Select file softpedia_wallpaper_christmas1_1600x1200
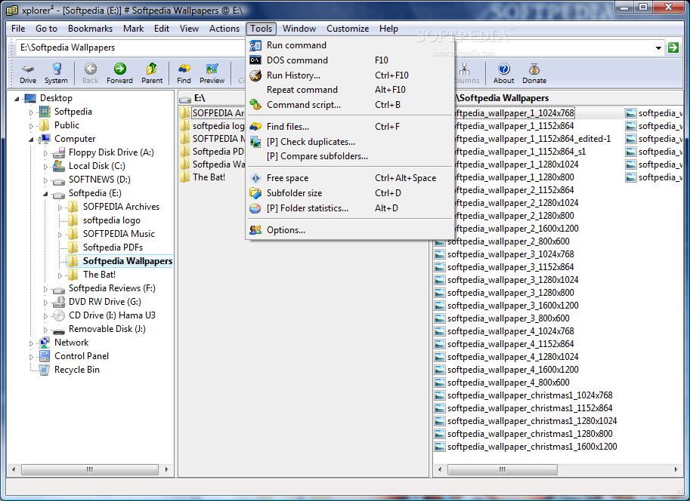The height and width of the screenshot is (501, 690). pyautogui.click(x=532, y=447)
